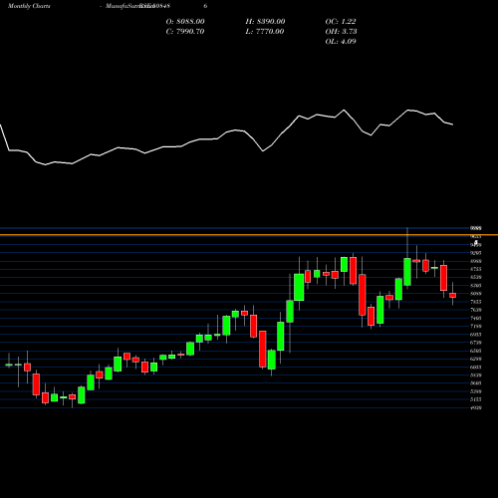
Task: Click the "OC: 1.22" reading
Action: click(341, 22)
